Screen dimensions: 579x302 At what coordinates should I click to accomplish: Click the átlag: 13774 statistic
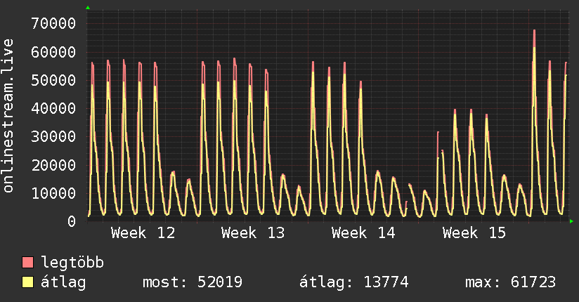tap(353, 282)
